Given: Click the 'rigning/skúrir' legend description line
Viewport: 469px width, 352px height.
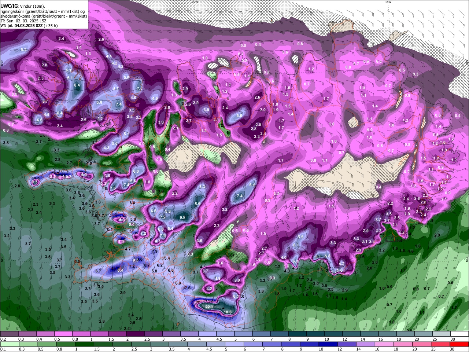Looking at the screenshot, I should 43,11.
